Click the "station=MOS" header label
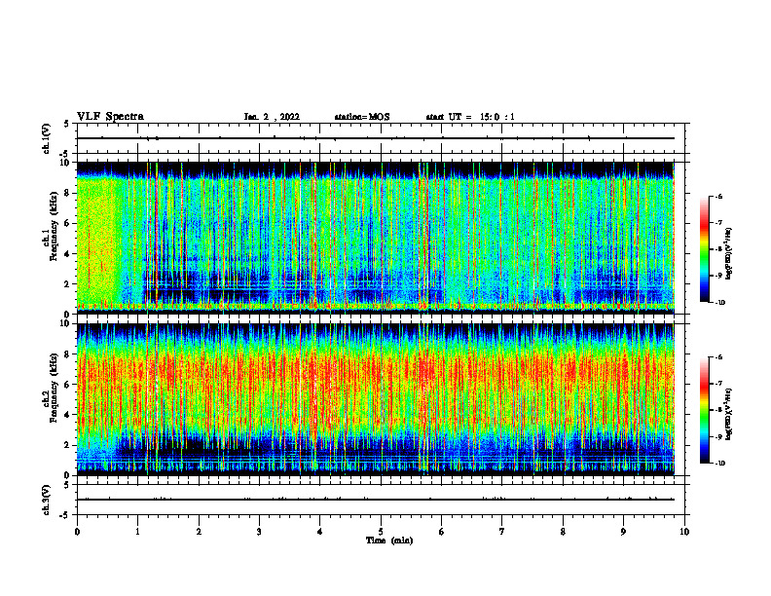Viewport: 771px width, 596px height. click(x=362, y=117)
